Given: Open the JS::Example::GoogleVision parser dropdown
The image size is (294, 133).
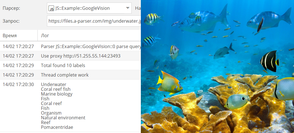Looking at the screenshot, I should coord(89,8).
